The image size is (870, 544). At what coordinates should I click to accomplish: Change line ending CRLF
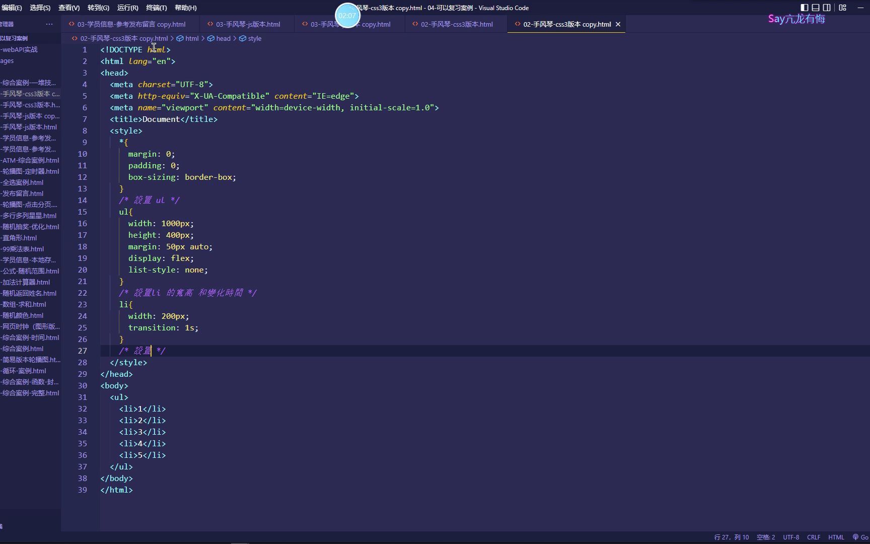[x=814, y=537]
